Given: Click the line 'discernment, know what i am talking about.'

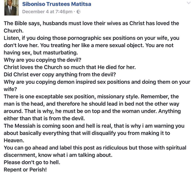Looking at the screenshot, I should 58,155.
